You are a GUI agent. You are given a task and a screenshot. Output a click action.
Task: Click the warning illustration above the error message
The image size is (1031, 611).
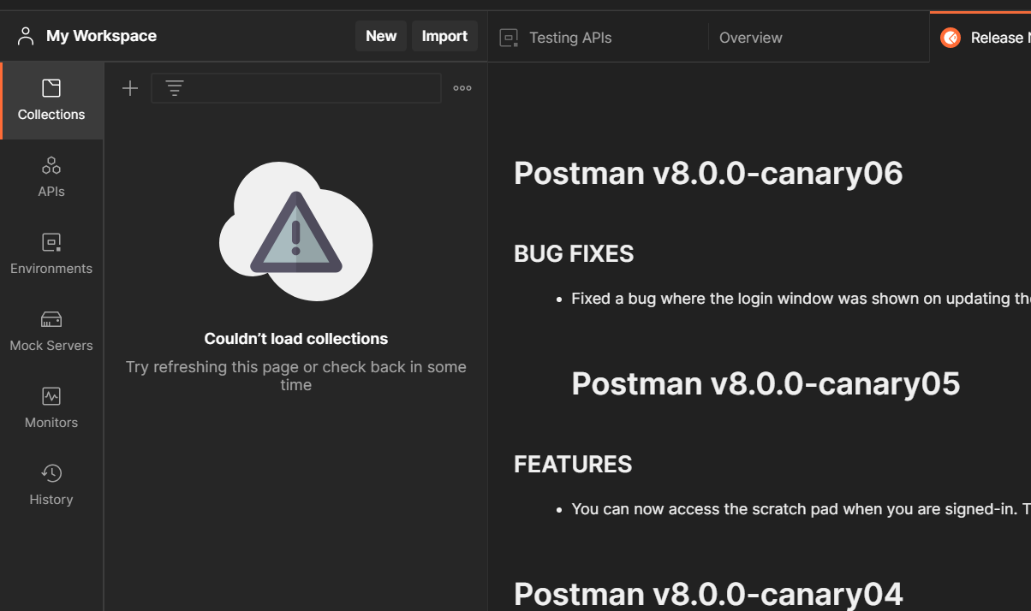295,231
